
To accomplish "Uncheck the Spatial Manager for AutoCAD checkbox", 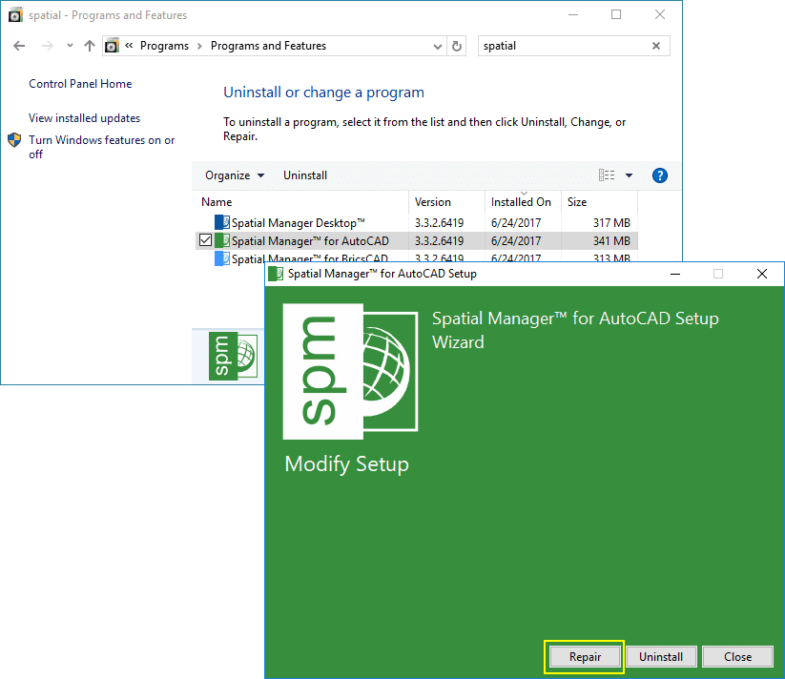I will coord(205,240).
